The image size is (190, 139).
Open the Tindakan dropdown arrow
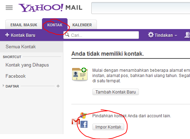[x=176, y=36]
